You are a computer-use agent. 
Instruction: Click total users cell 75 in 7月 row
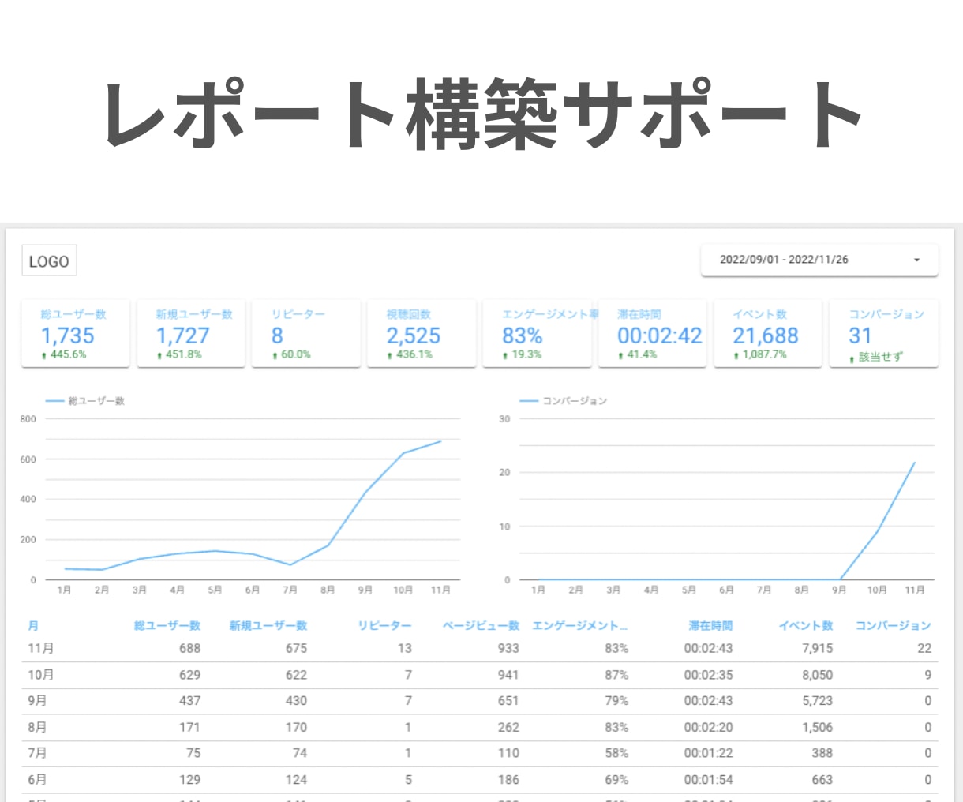coord(193,753)
